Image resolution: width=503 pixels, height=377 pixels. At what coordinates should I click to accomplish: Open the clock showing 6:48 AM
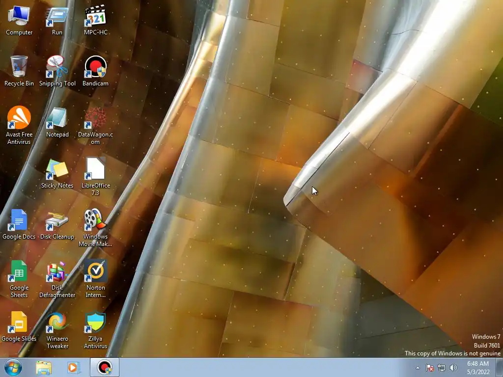478,368
